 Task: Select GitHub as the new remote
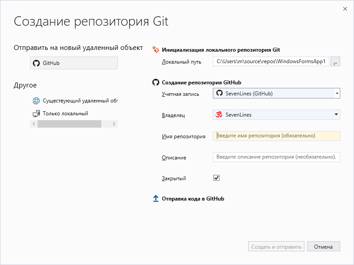point(74,63)
